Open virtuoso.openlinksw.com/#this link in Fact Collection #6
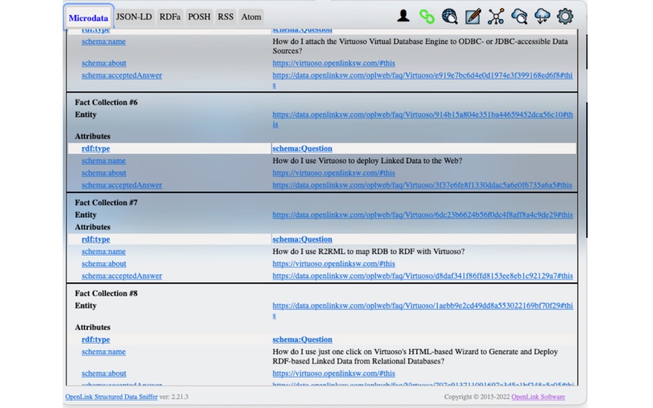 [x=333, y=173]
